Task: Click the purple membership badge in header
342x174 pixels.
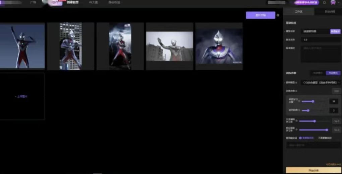Action: [x=306, y=2]
